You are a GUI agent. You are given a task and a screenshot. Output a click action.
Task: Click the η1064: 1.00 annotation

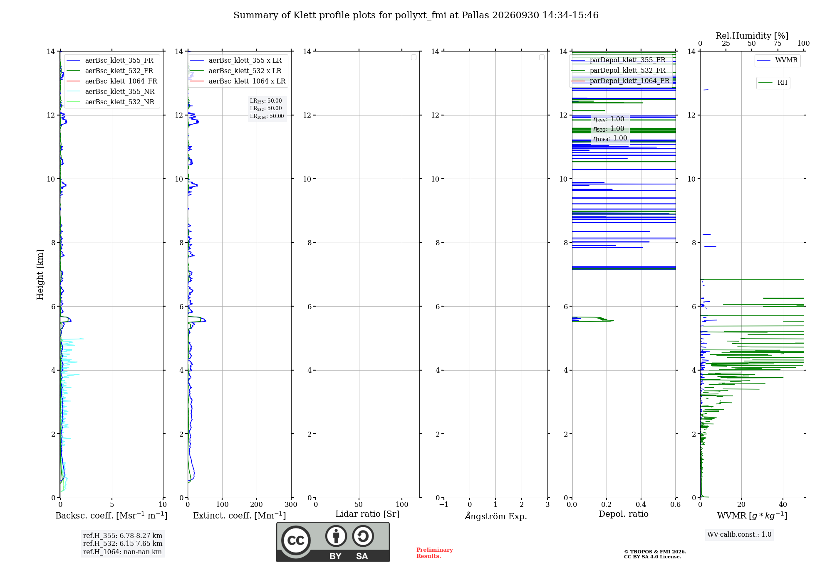pos(610,138)
